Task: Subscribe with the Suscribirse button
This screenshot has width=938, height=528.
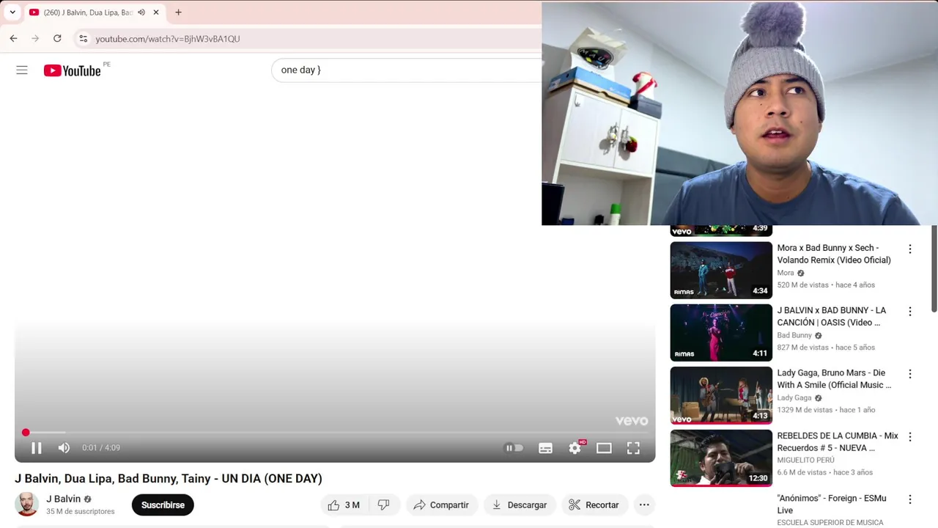Action: point(163,505)
